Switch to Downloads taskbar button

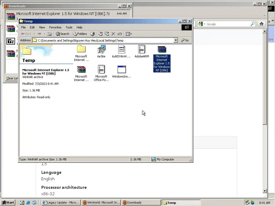141,203
